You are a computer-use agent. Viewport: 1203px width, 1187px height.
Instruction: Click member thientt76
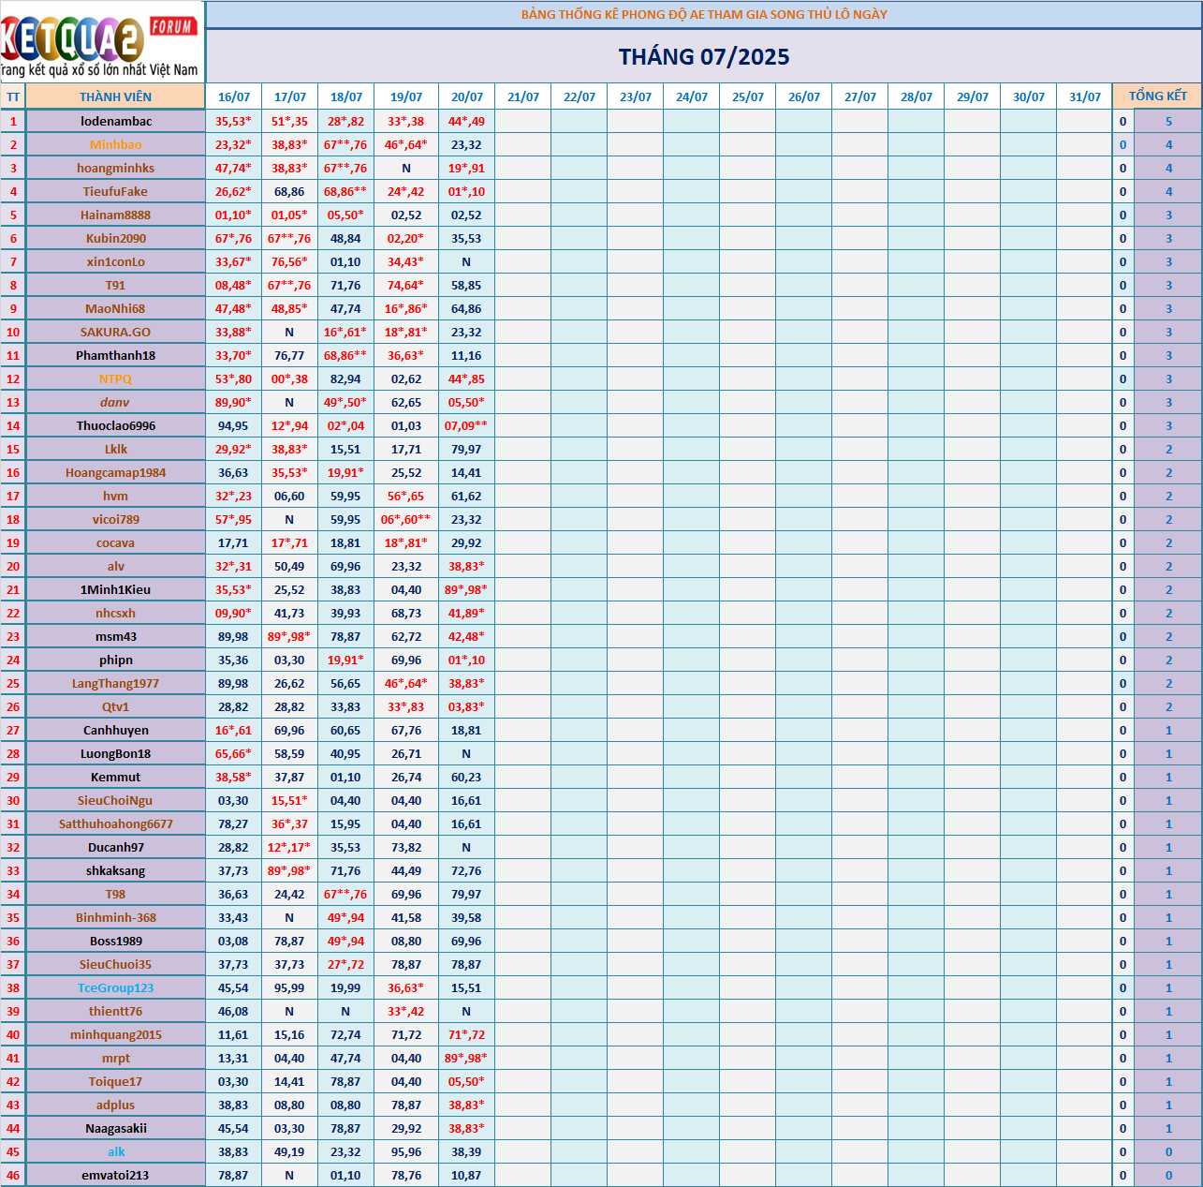tap(116, 1011)
